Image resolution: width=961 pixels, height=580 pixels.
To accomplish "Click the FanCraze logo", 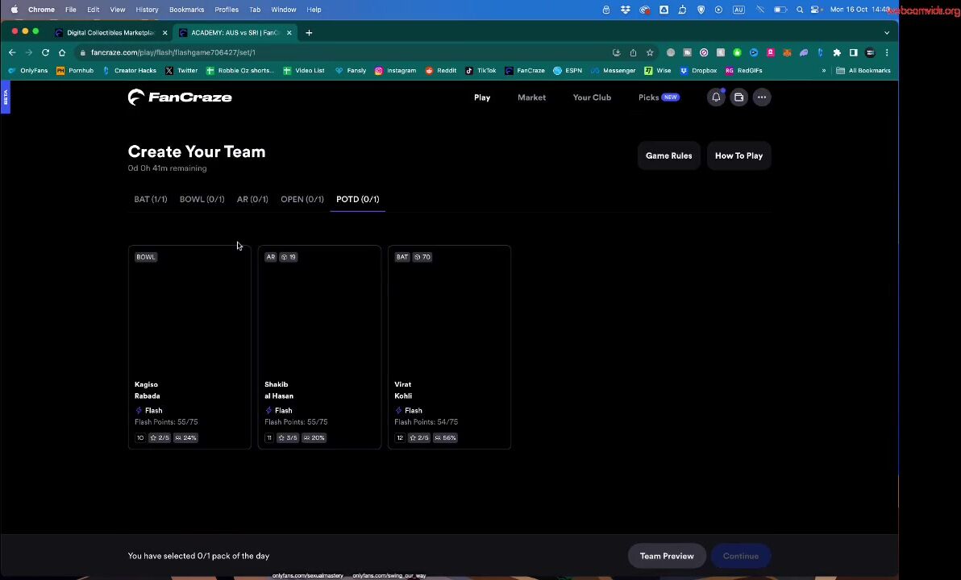I will 179,97.
